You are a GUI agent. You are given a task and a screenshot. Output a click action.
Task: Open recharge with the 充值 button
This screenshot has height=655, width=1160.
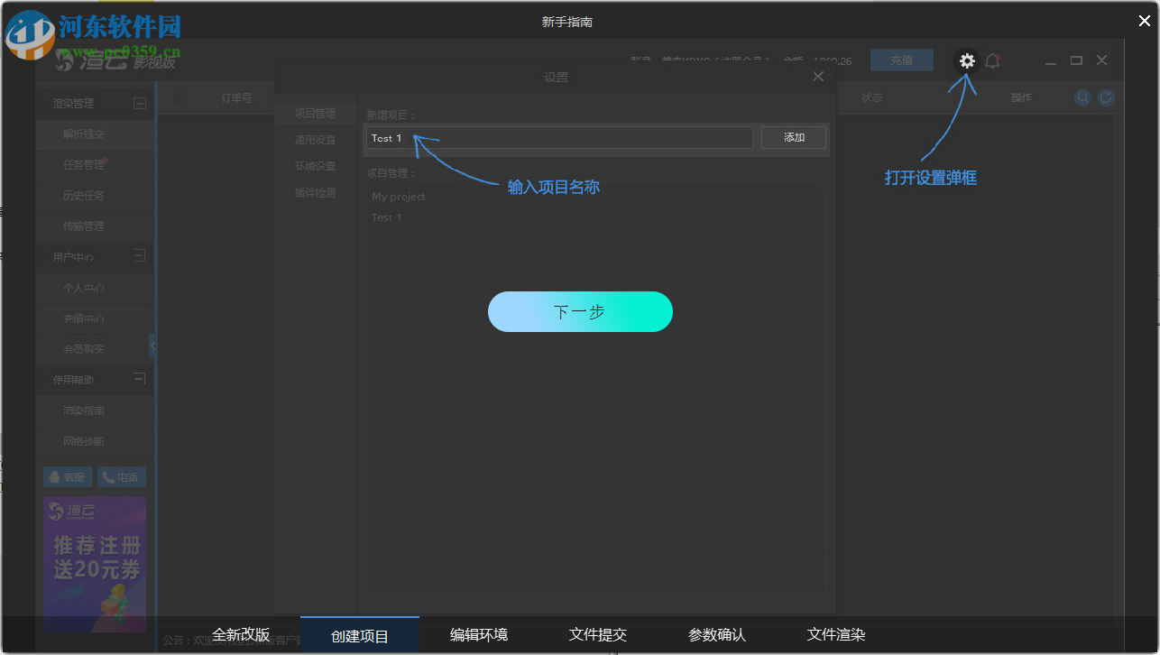click(901, 60)
